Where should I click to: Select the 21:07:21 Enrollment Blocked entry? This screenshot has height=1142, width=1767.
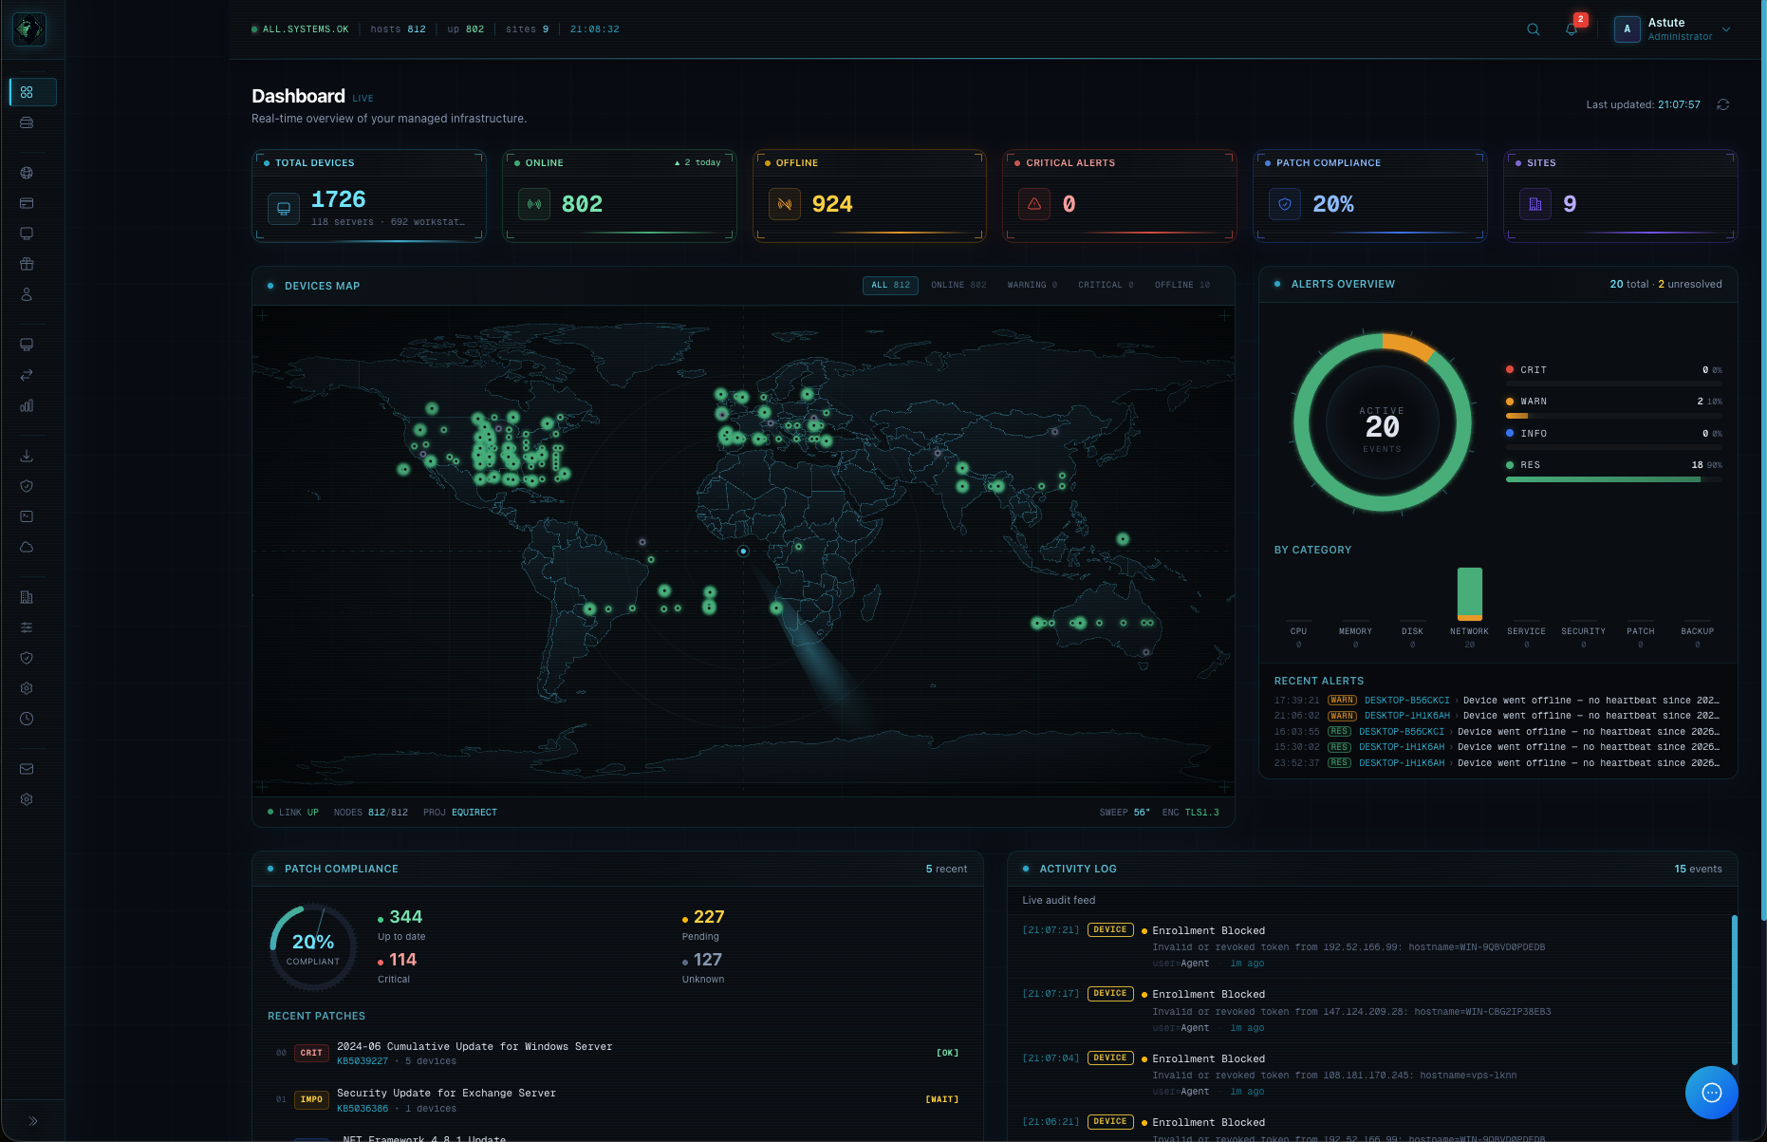coord(1372,946)
